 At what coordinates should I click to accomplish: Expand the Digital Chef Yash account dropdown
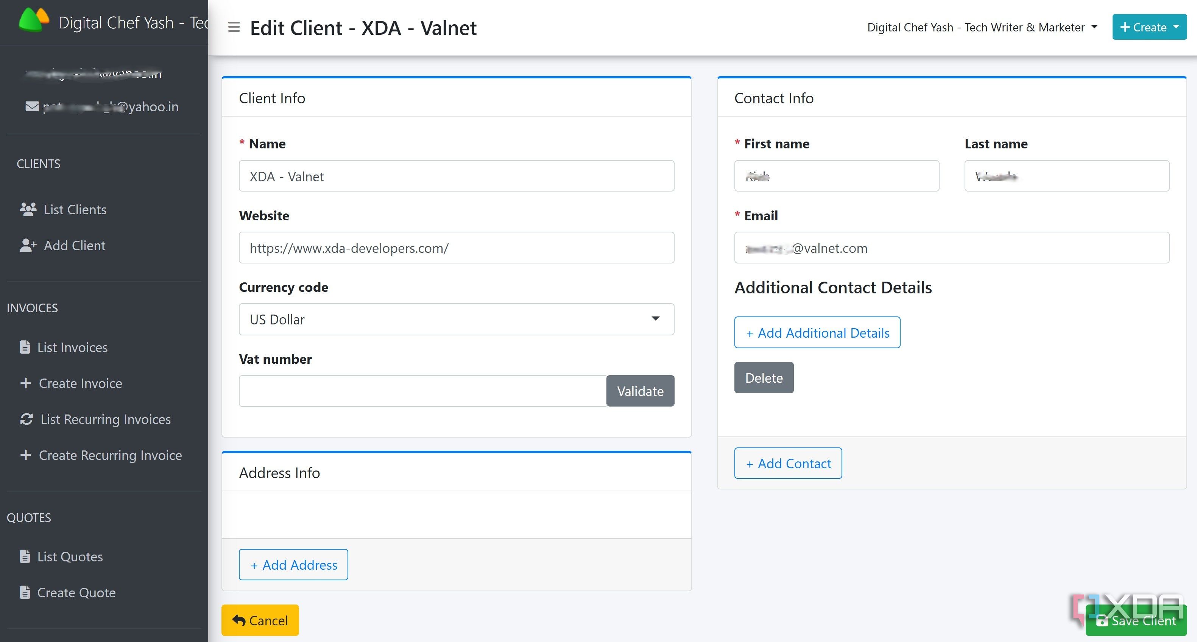(x=982, y=27)
